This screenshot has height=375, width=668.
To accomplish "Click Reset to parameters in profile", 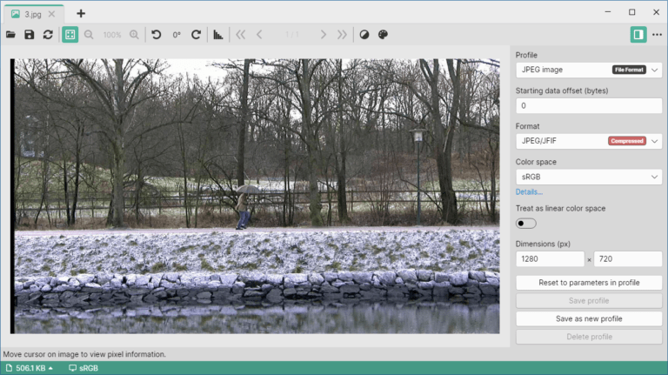I will [589, 283].
